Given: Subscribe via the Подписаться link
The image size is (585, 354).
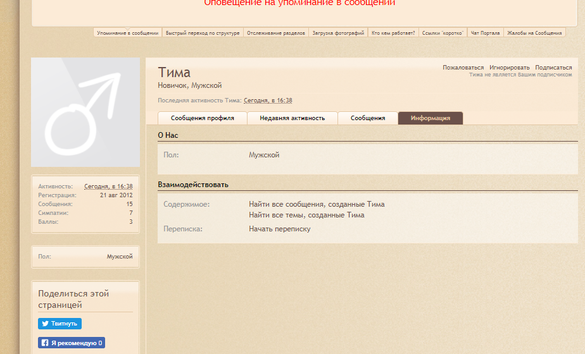Looking at the screenshot, I should (x=553, y=68).
